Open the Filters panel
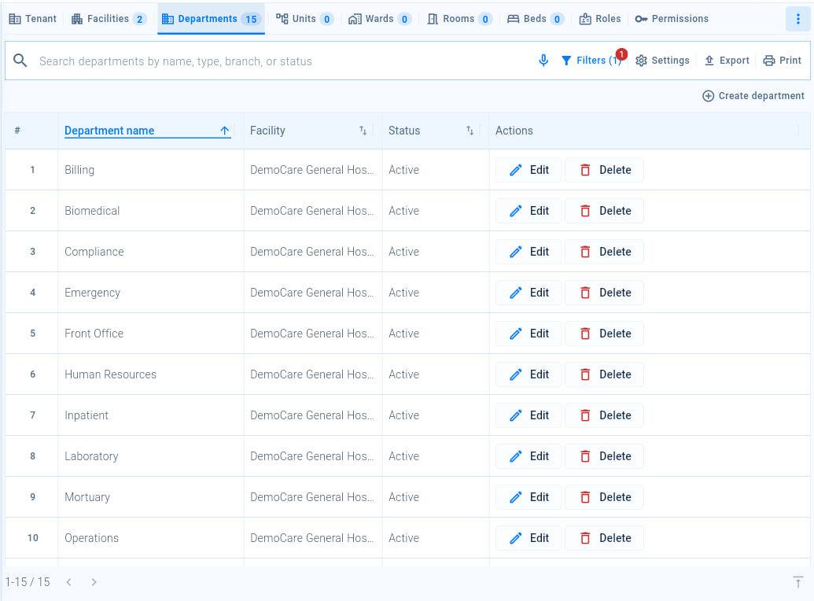Viewport: 814px width, 601px height. (591, 61)
